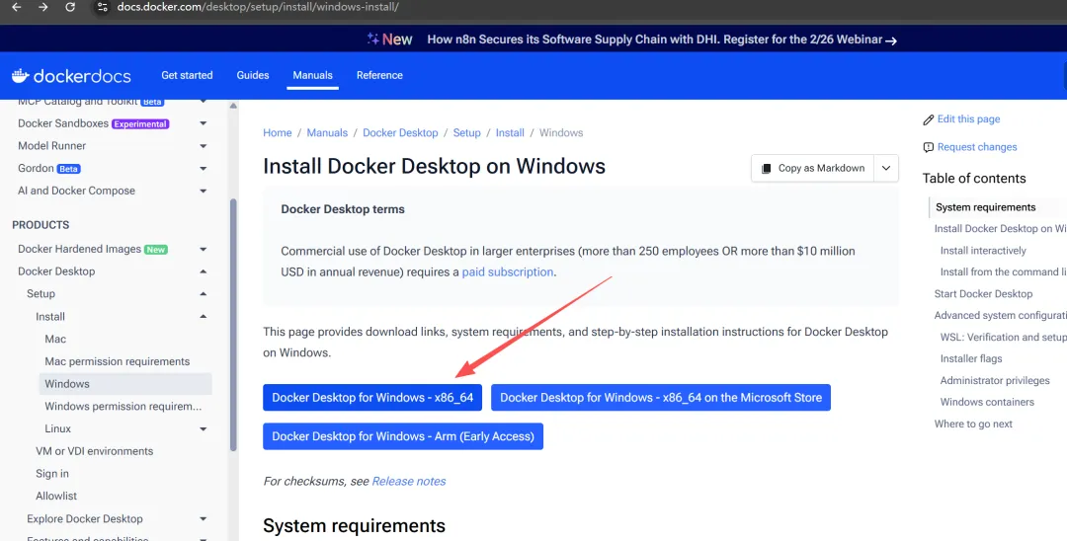Screen dimensions: 1067x541
Task: Switch to the Get started tab
Action: coord(187,75)
